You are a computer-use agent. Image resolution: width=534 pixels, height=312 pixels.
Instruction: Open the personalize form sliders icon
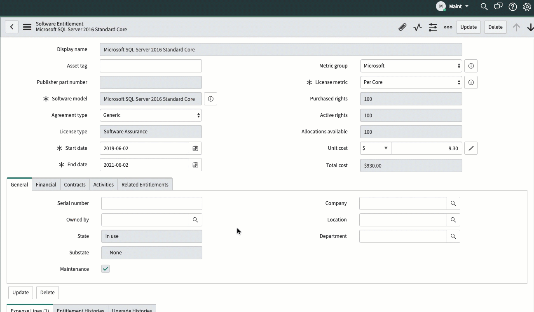[x=433, y=27]
